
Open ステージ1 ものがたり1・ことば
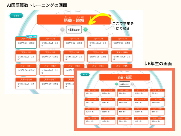26,42
